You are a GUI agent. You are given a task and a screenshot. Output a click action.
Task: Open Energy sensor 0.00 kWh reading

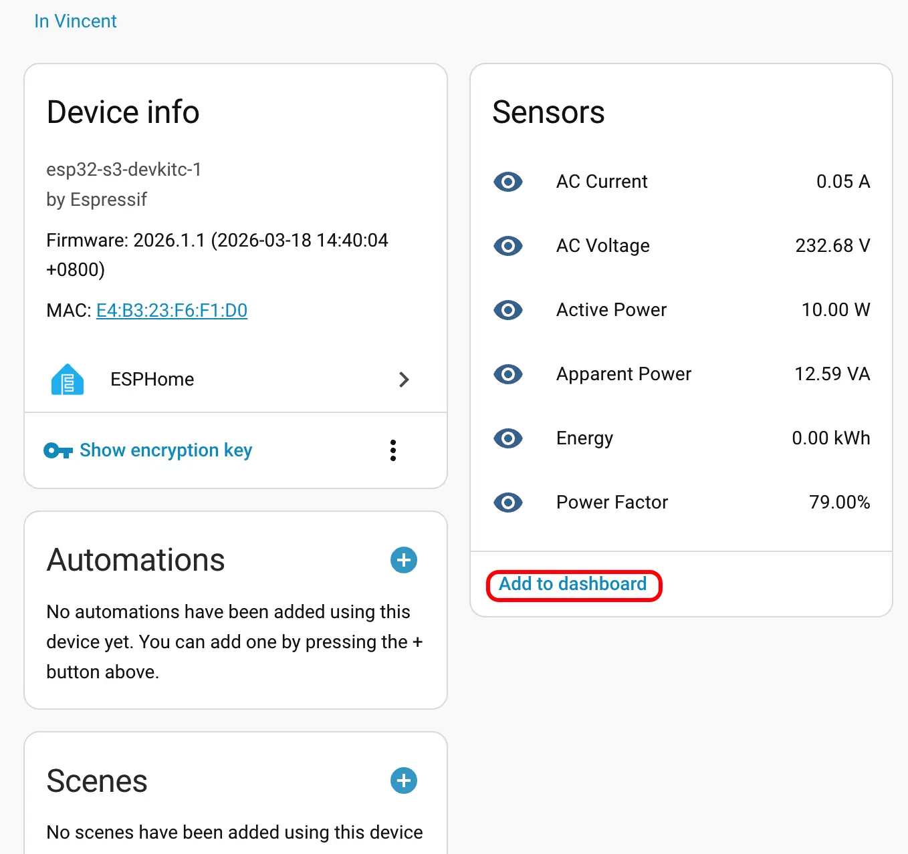coord(831,438)
